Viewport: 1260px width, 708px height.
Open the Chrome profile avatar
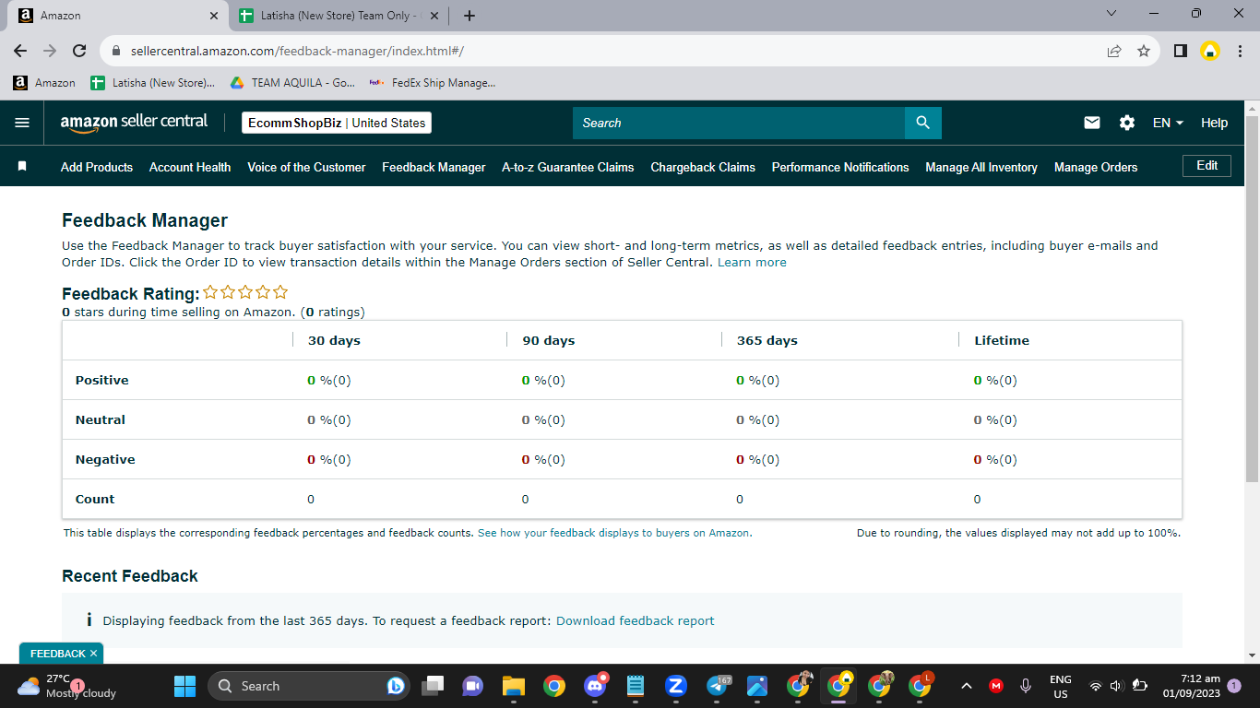coord(1210,51)
